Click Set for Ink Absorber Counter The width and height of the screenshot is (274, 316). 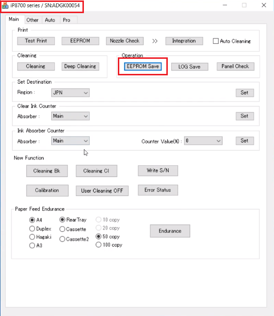coord(244,140)
